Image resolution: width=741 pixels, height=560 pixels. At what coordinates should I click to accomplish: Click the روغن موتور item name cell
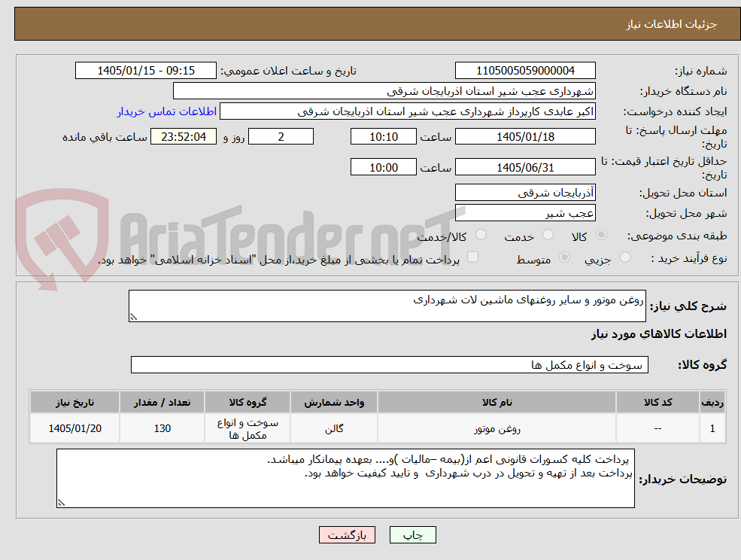click(x=497, y=428)
